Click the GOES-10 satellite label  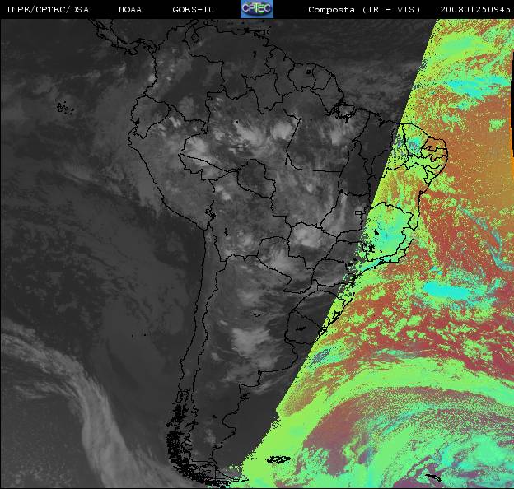click(193, 10)
